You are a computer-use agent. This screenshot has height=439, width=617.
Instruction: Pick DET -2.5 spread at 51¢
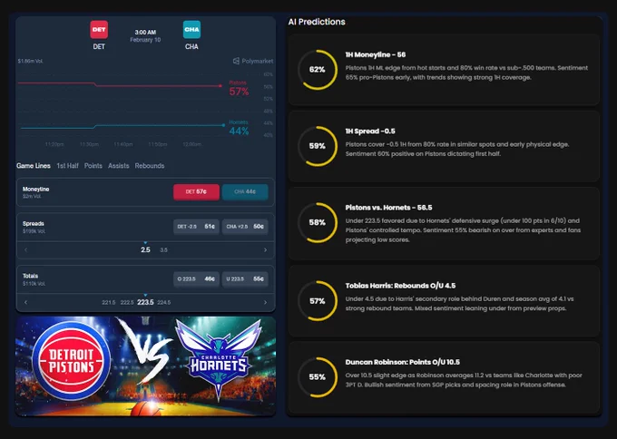tap(196, 227)
